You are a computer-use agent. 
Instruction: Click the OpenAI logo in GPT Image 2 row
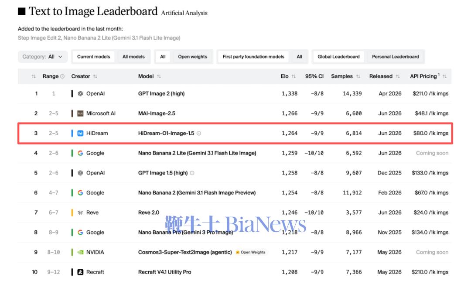80,93
